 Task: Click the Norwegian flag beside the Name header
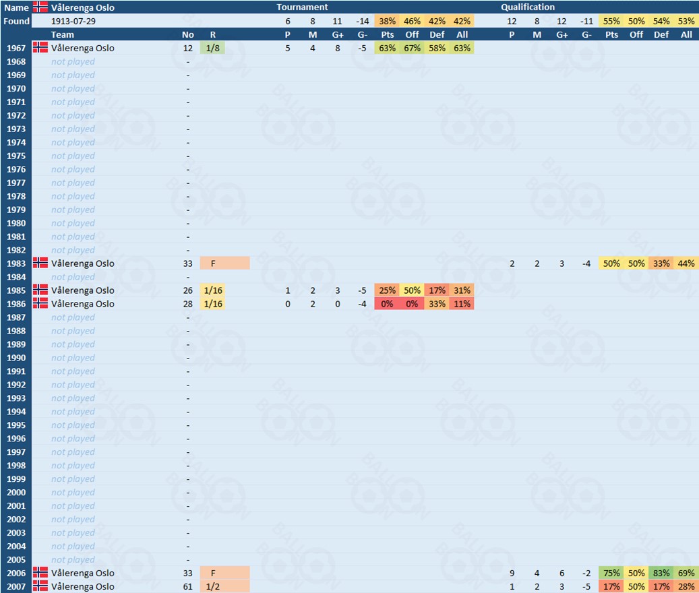pyautogui.click(x=40, y=7)
